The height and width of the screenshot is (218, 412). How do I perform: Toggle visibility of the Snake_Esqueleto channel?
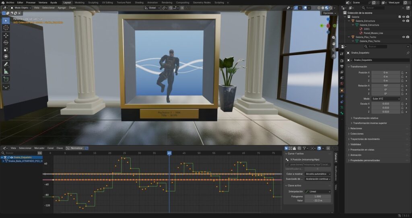click(x=12, y=158)
